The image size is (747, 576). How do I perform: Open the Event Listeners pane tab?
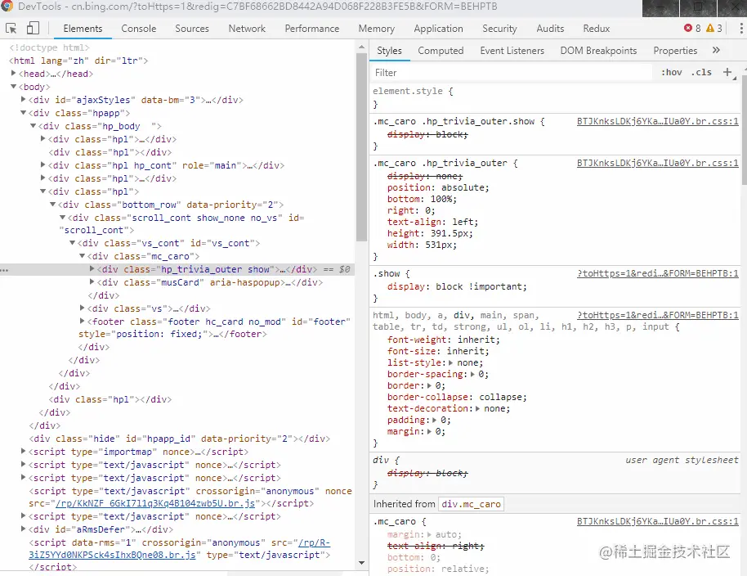pyautogui.click(x=512, y=51)
